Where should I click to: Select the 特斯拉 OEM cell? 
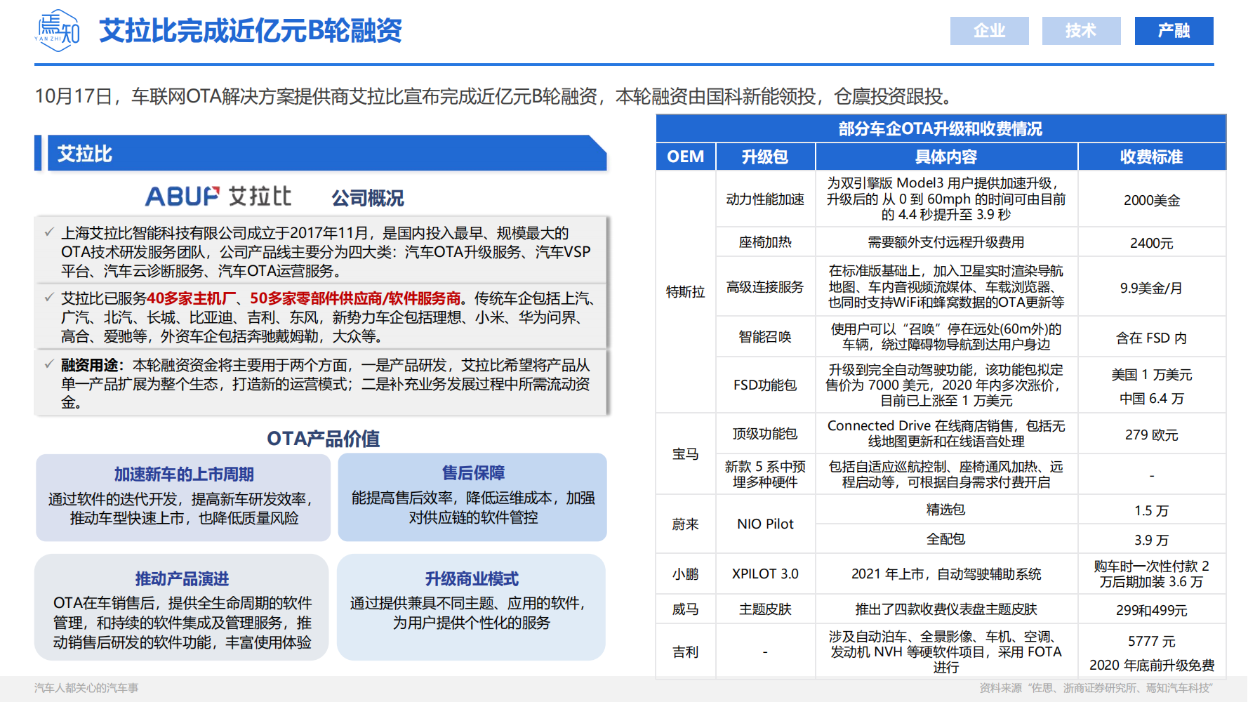(686, 292)
